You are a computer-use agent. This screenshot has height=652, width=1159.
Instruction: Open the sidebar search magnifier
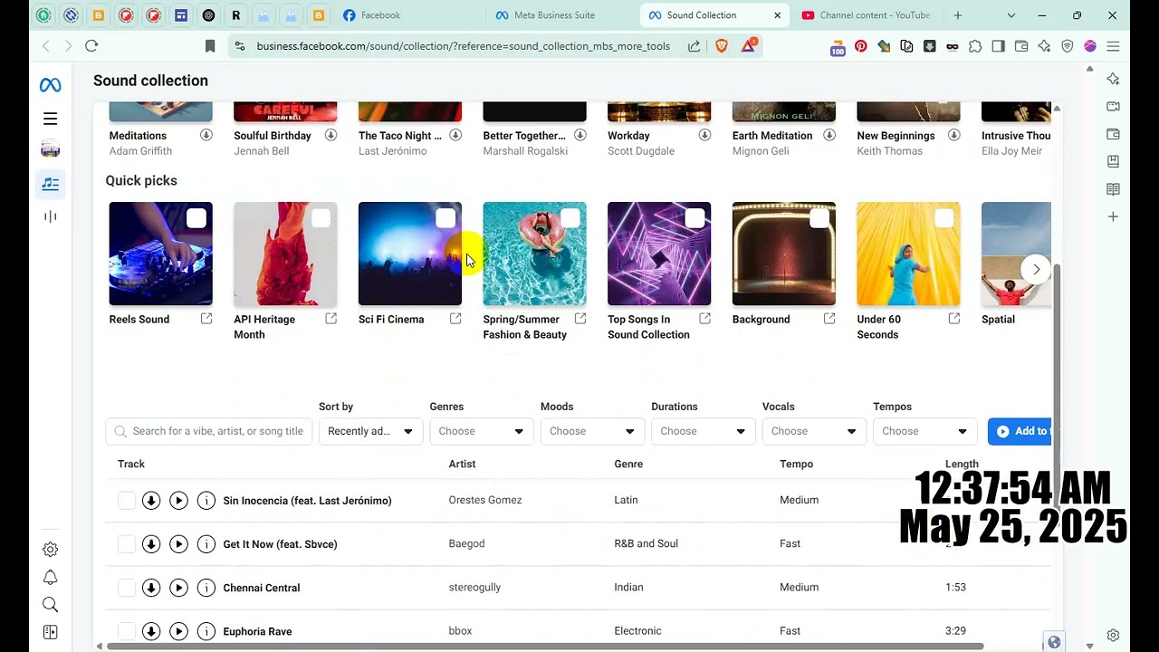pyautogui.click(x=50, y=605)
